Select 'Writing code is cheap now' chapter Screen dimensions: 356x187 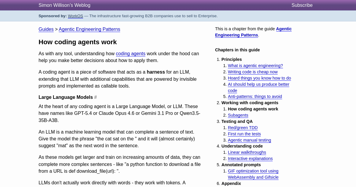coord(252,72)
